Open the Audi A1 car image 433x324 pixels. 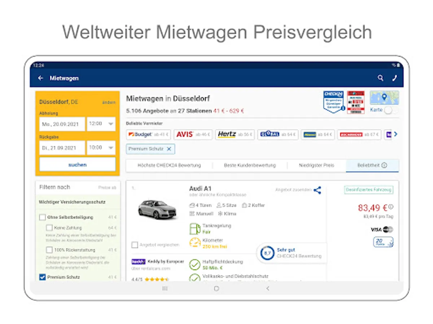pyautogui.click(x=158, y=209)
